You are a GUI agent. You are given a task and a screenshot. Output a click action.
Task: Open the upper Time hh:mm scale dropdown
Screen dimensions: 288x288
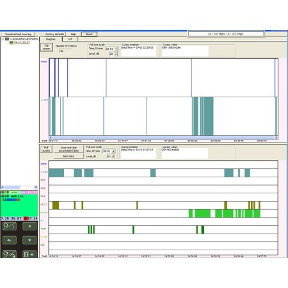coord(116,49)
